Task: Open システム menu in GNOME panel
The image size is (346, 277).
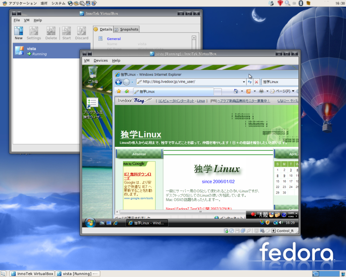Action: click(x=58, y=3)
